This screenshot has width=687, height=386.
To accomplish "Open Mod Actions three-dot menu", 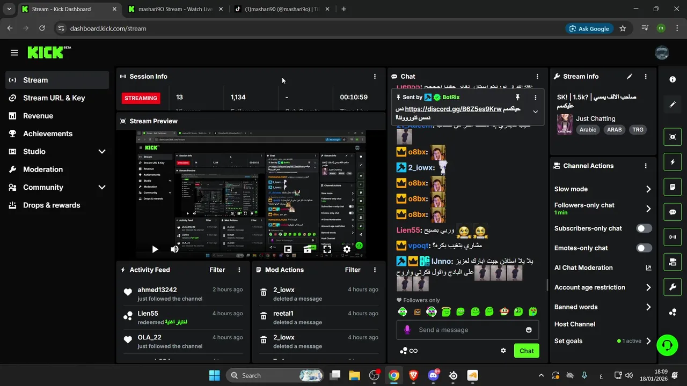I will pyautogui.click(x=375, y=270).
